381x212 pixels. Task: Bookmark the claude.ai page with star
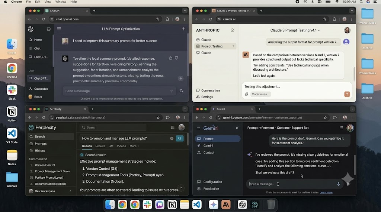point(324,19)
